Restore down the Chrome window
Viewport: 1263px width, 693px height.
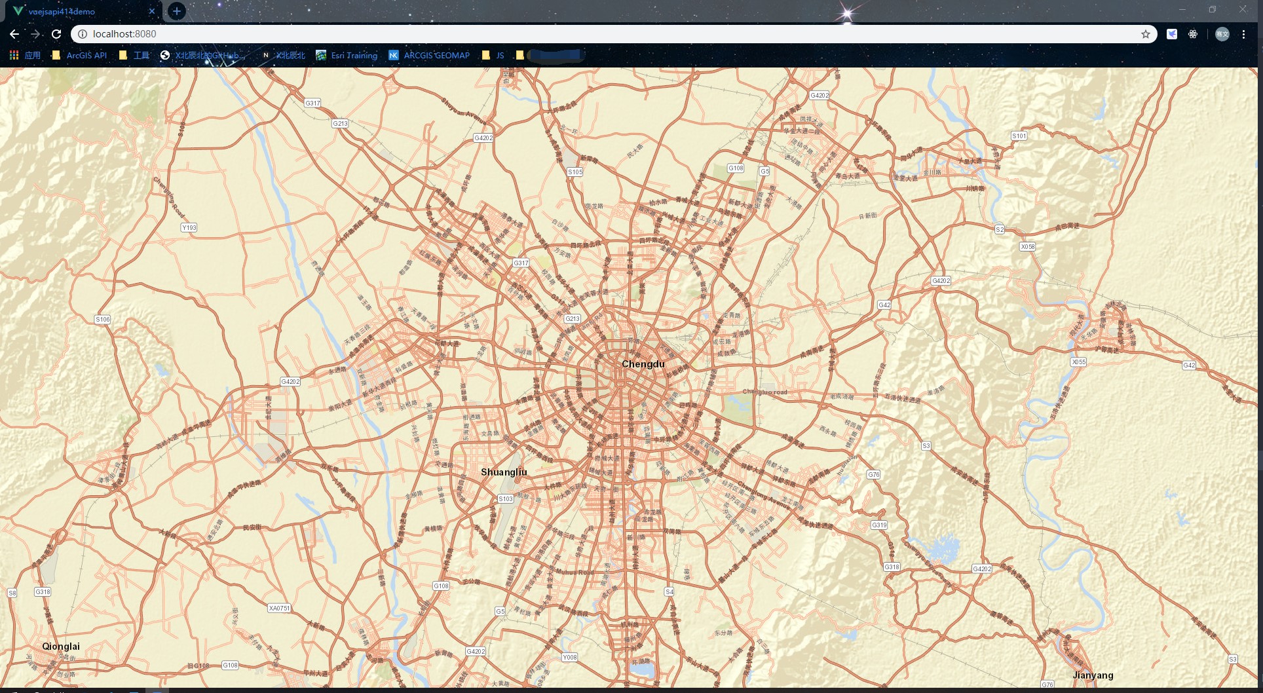1213,9
